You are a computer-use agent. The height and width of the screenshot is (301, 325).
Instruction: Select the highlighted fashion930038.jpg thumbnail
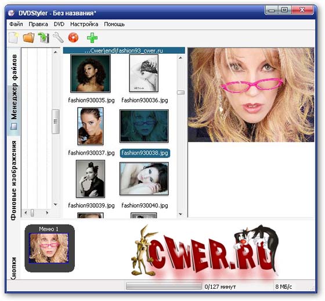(x=144, y=126)
